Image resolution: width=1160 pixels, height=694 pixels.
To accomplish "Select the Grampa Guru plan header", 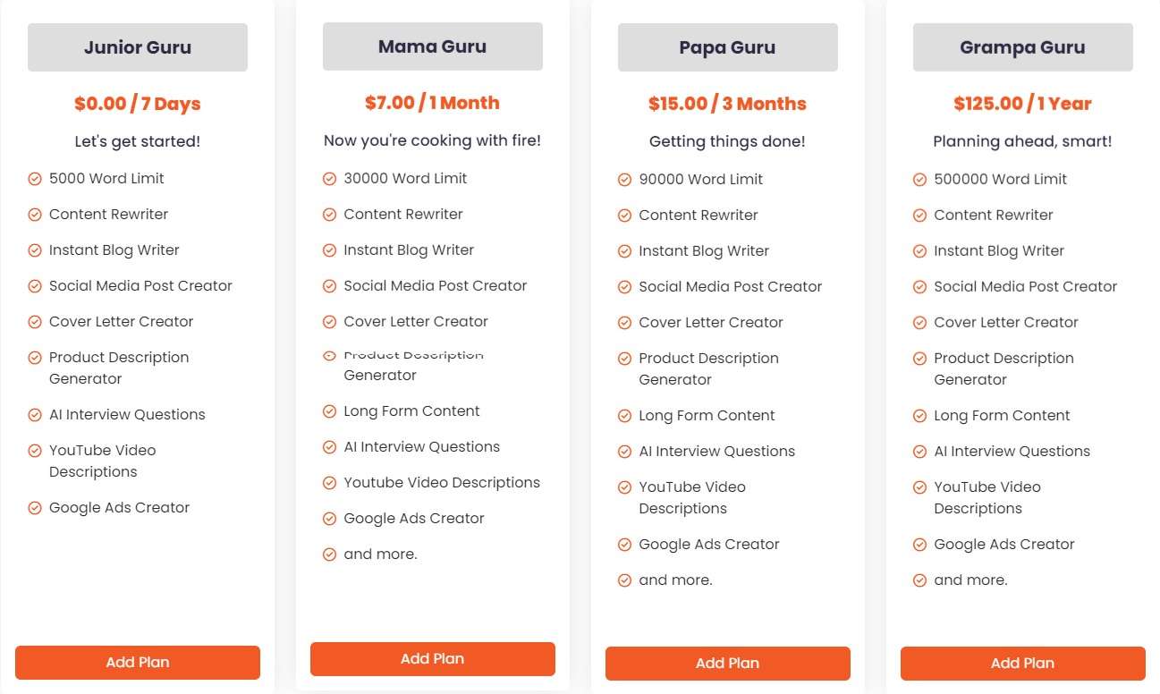I will [x=1022, y=47].
